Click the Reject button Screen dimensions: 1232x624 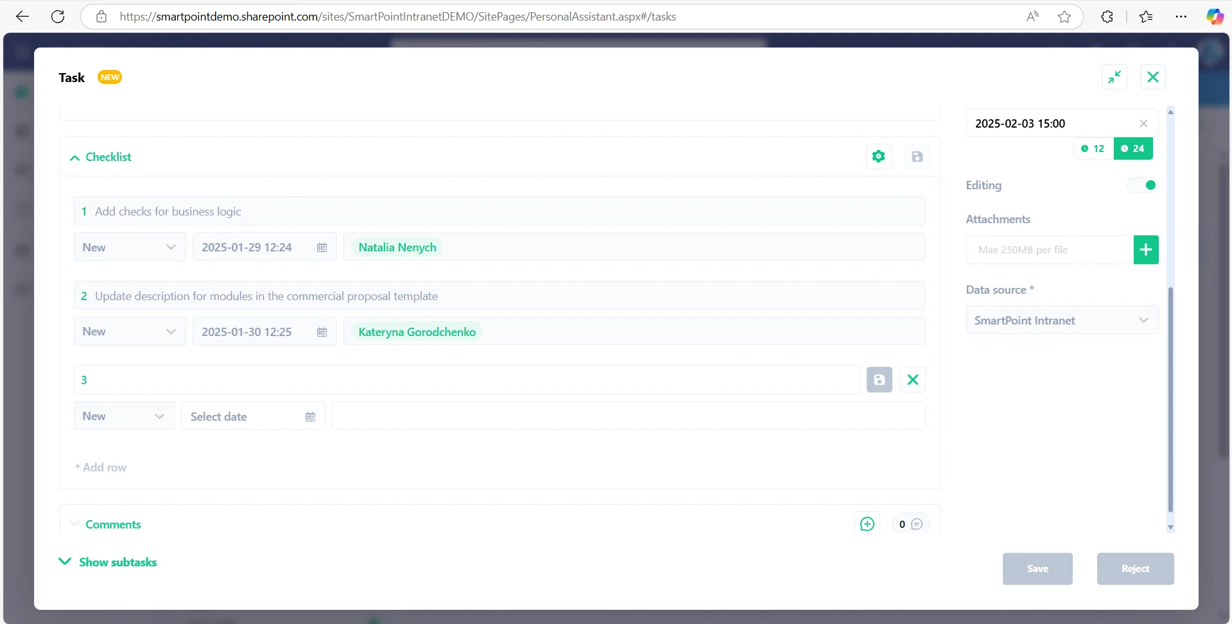1135,569
